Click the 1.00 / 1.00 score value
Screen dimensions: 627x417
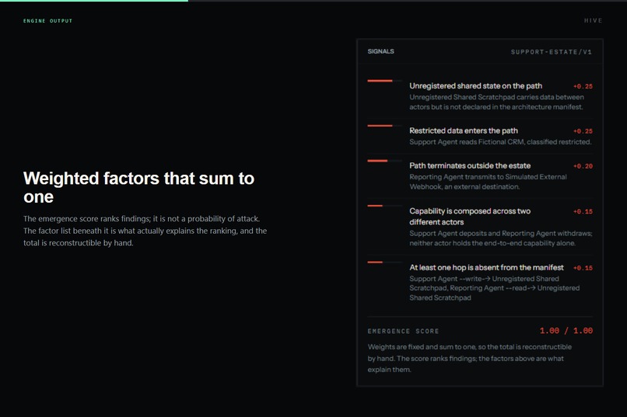(566, 330)
